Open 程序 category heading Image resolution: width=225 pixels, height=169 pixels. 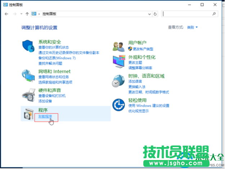tap(43, 110)
